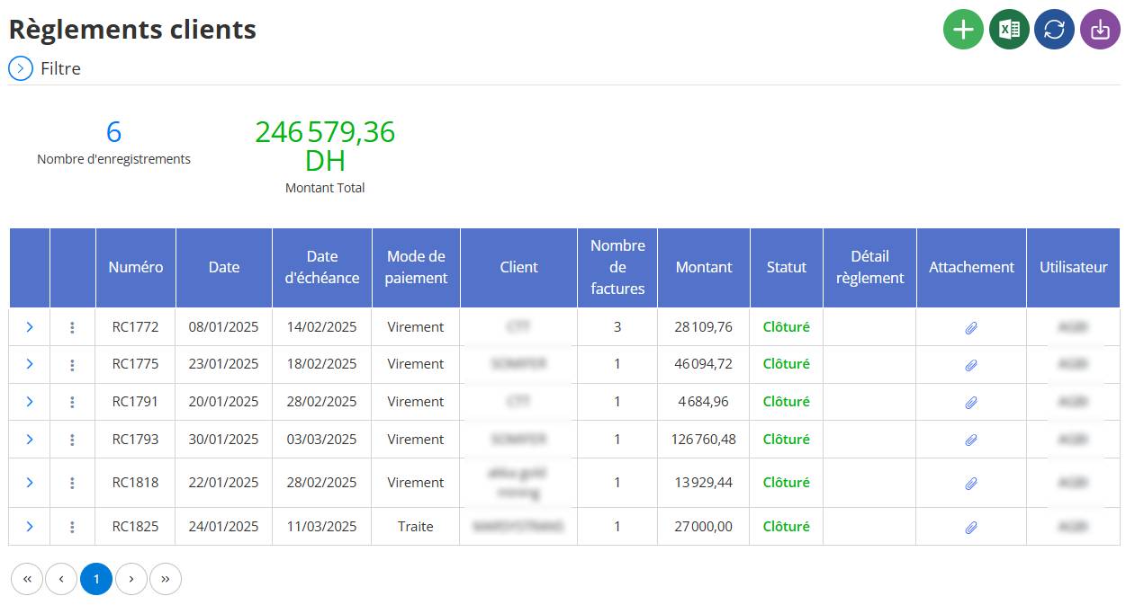Click the Nombre d'enregistrements label
1126x605 pixels.
pyautogui.click(x=114, y=159)
